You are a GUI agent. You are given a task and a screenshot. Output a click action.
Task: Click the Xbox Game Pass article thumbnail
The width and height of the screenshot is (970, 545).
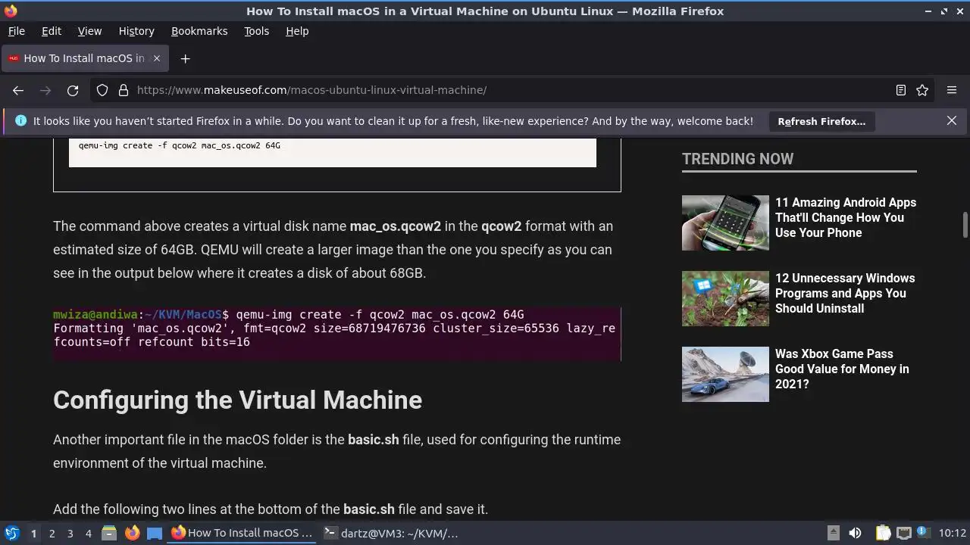(x=725, y=374)
